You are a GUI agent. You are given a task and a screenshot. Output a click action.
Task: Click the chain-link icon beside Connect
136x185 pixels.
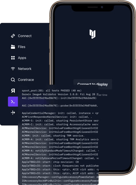[x=13, y=36]
